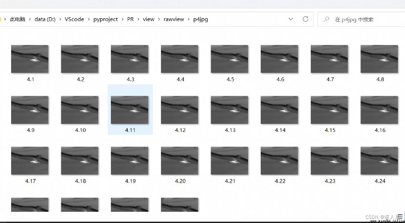Select image thumbnail 4.21

click(229, 161)
